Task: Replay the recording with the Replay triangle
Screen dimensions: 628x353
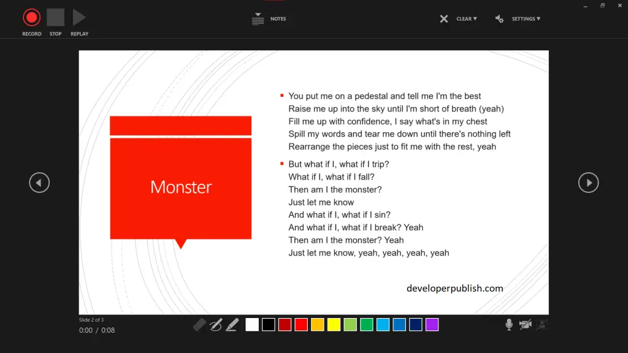Action: click(x=79, y=18)
